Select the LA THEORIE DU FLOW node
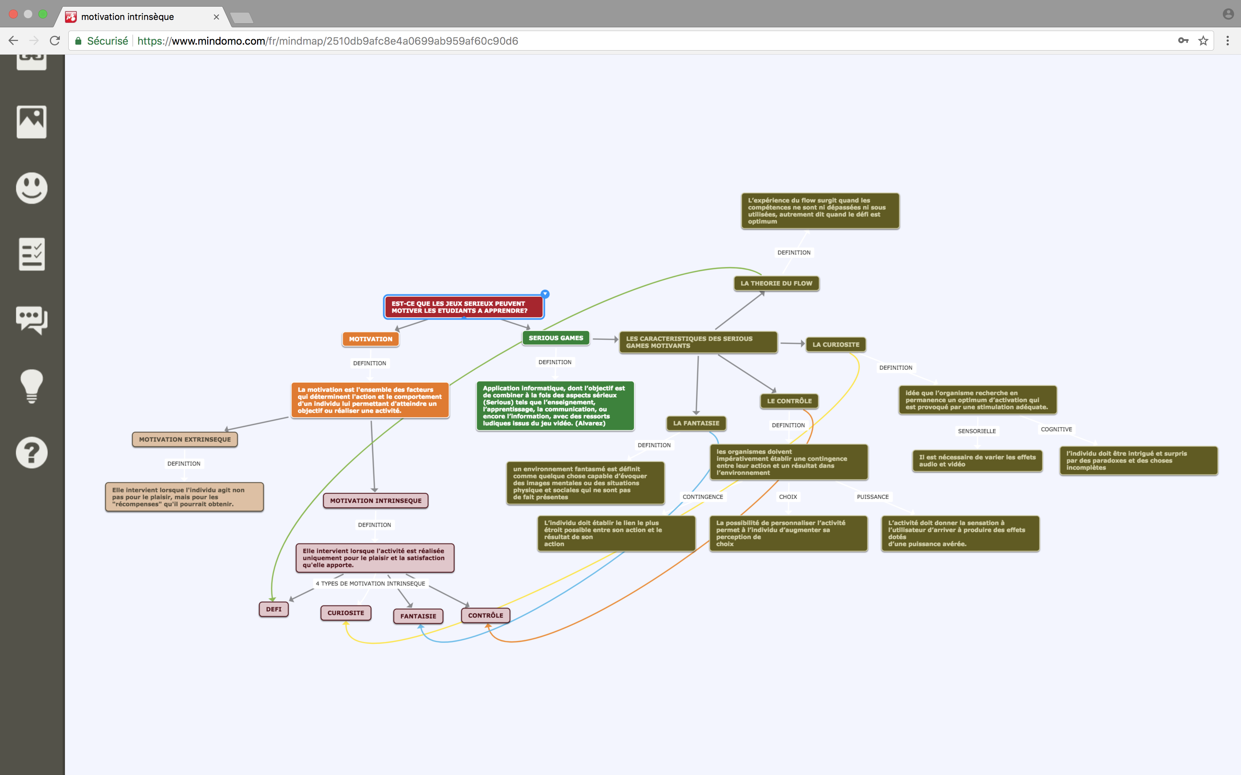 (x=776, y=283)
